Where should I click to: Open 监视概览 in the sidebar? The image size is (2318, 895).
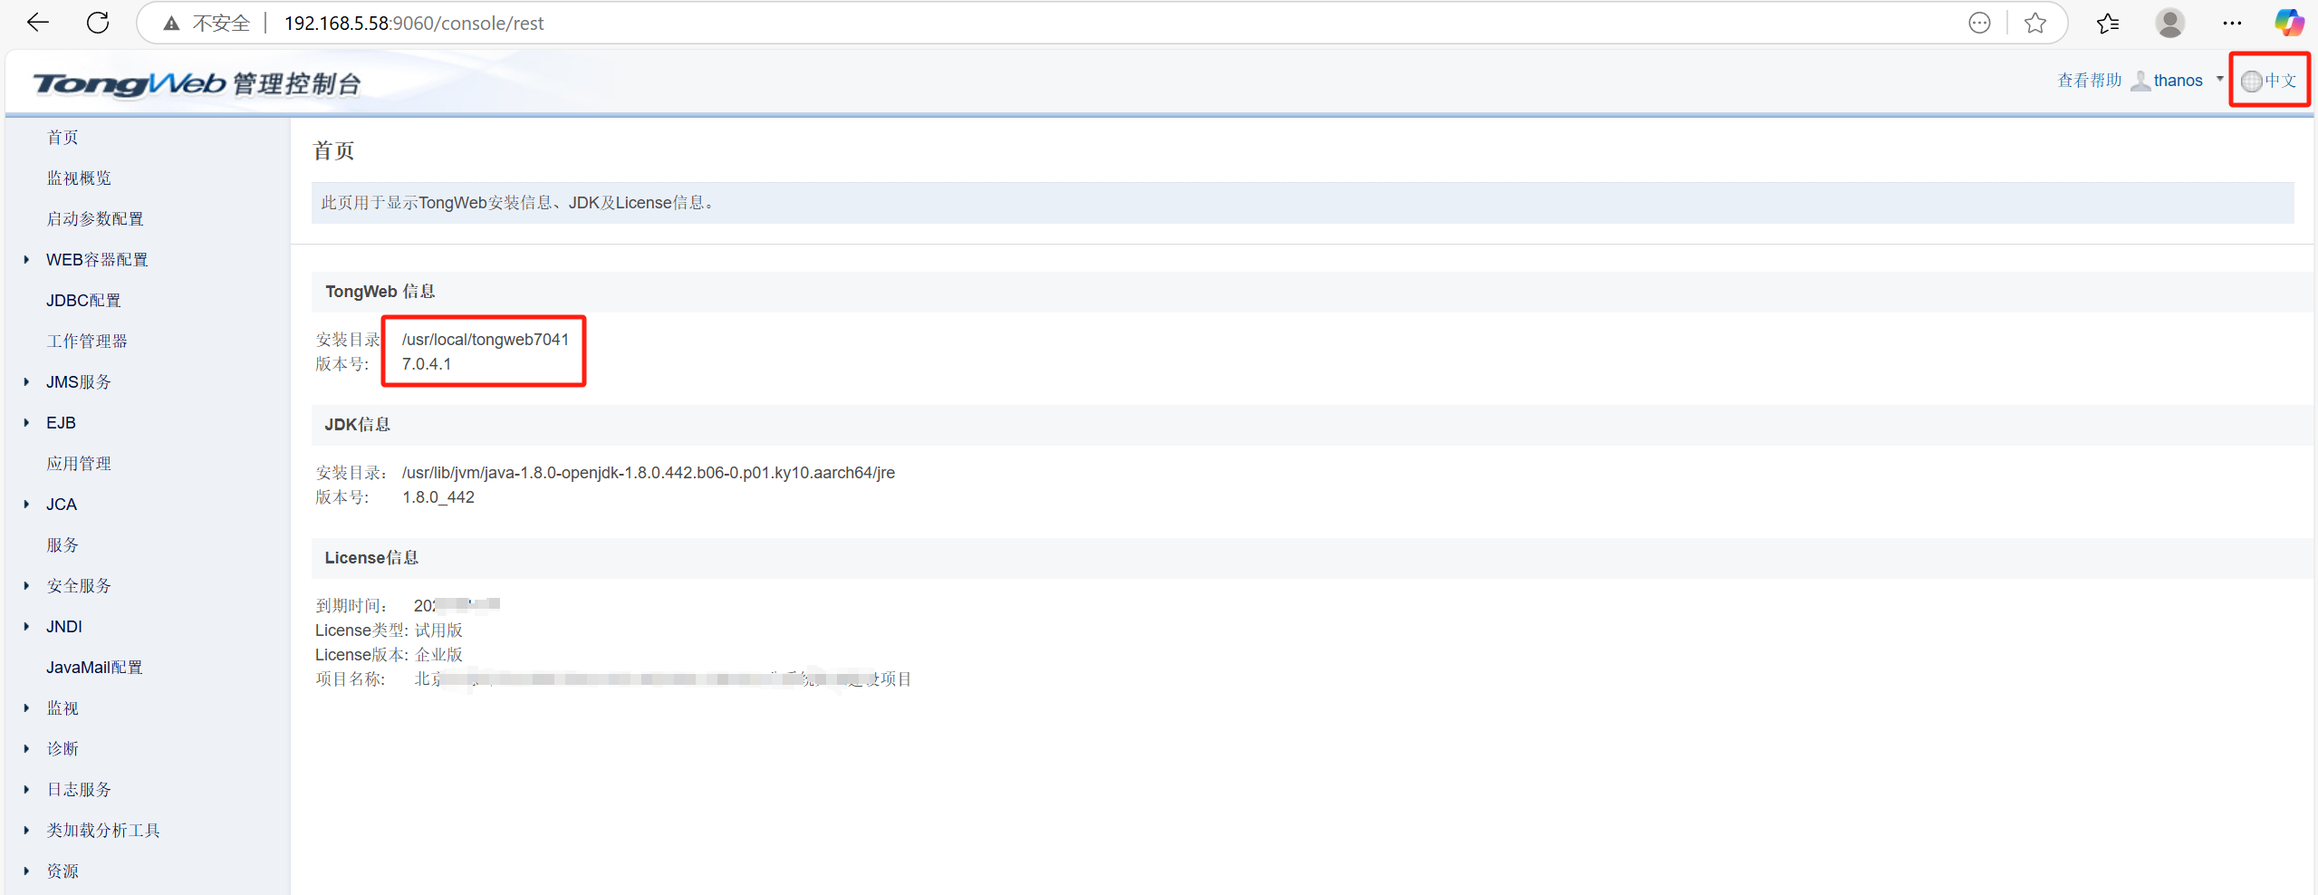(79, 178)
